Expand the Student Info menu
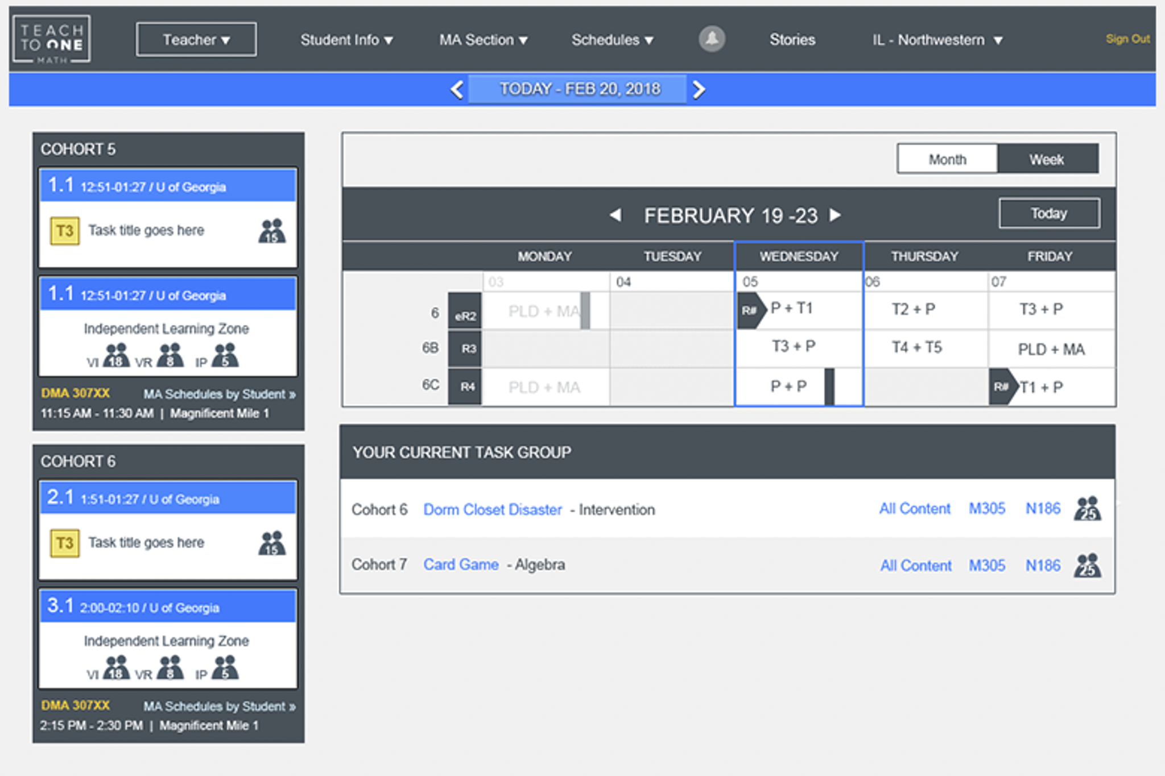 pyautogui.click(x=346, y=40)
